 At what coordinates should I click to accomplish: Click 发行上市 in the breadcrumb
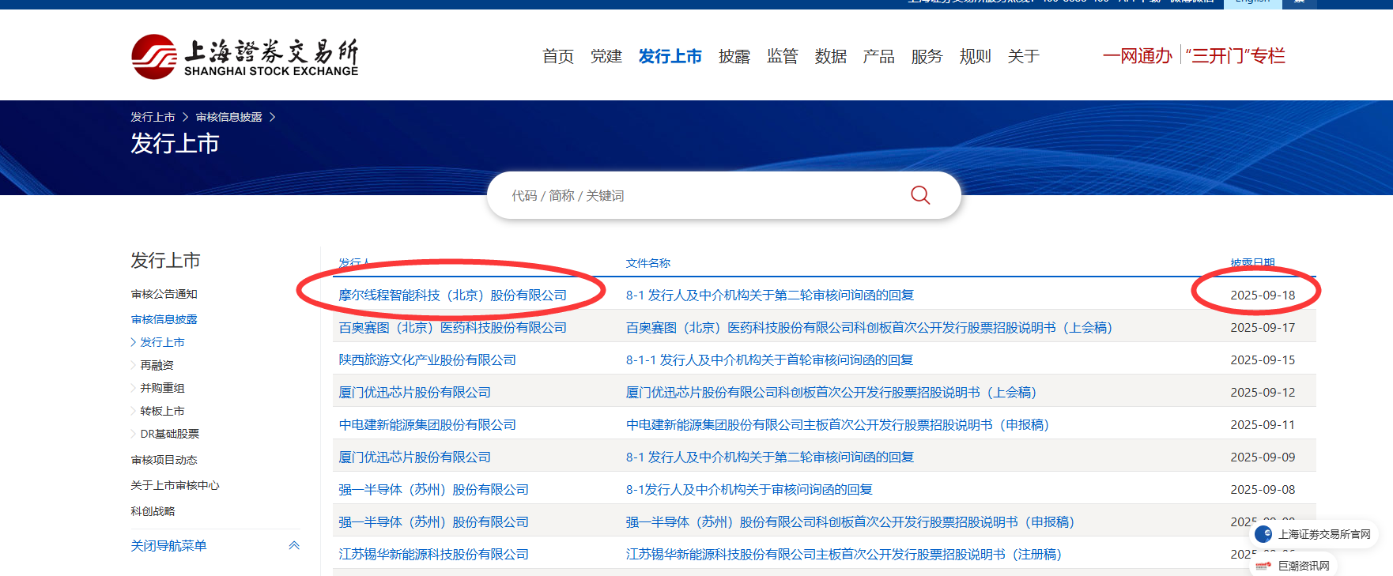(x=153, y=117)
